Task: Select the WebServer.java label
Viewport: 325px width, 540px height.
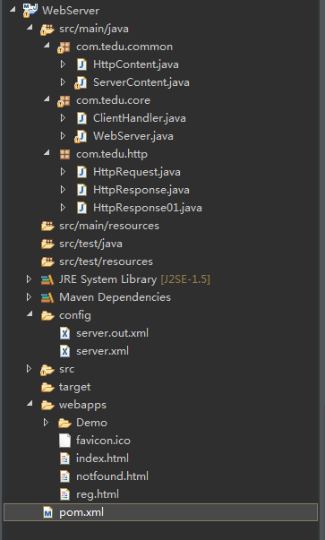Action: click(133, 136)
